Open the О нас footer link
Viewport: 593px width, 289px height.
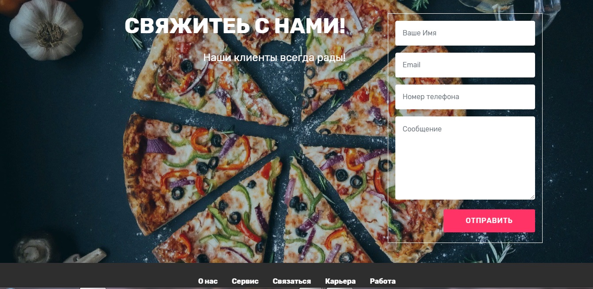tap(208, 281)
